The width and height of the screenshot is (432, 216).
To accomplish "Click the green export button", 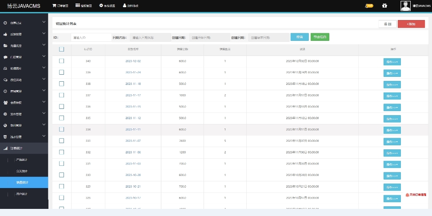I will (x=320, y=37).
